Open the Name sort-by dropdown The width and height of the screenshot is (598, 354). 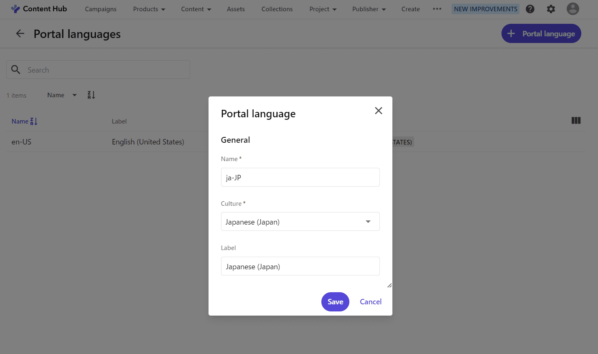(62, 95)
